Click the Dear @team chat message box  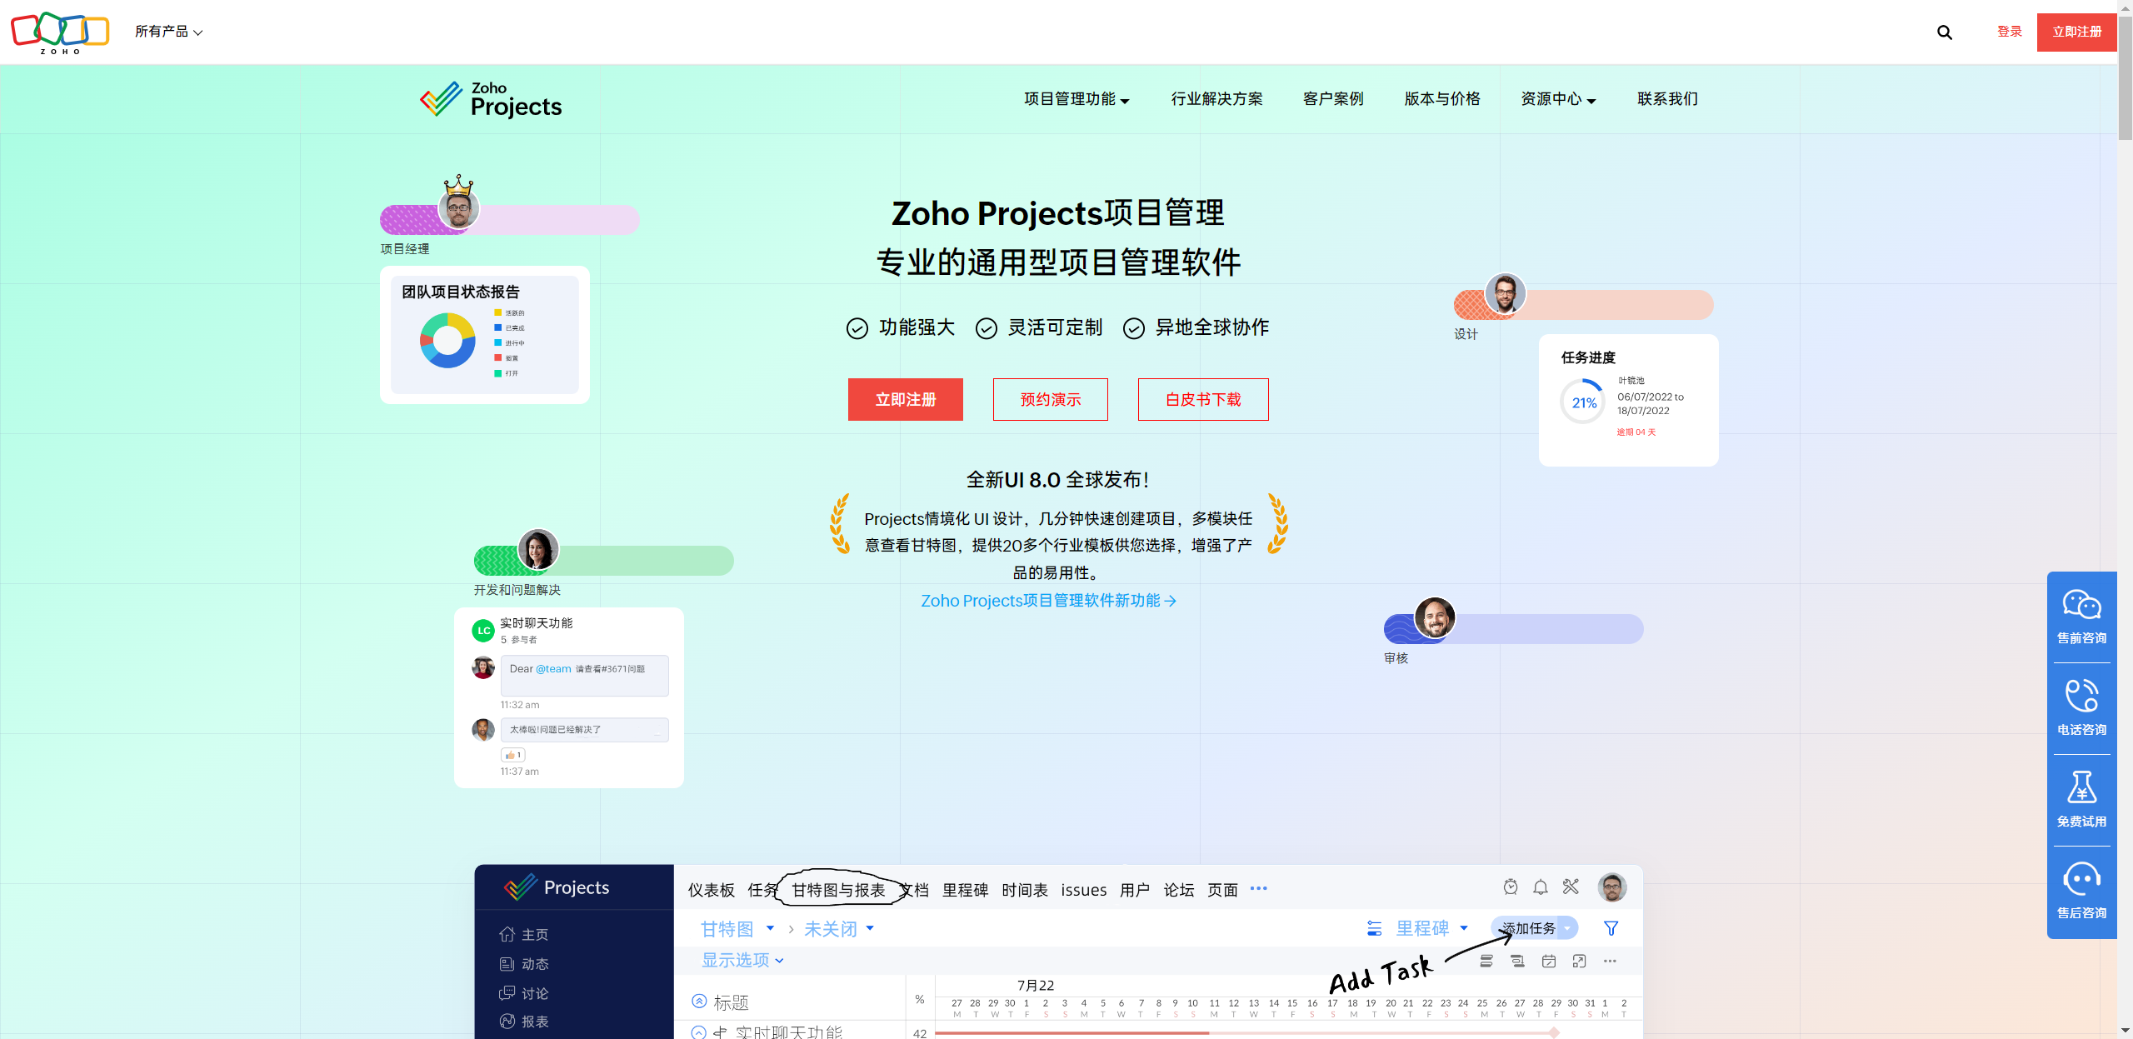[x=585, y=675]
